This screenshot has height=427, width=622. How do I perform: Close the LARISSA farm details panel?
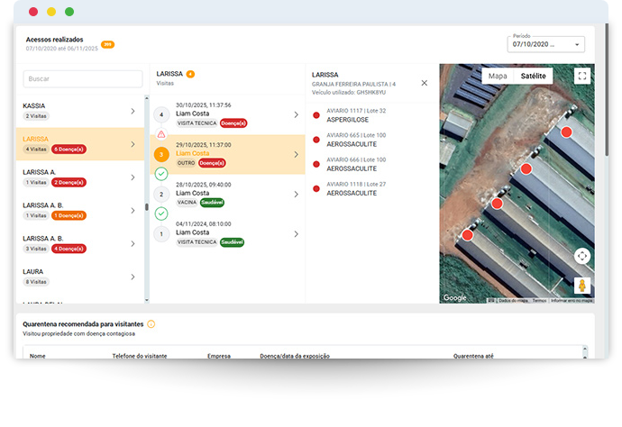point(425,83)
